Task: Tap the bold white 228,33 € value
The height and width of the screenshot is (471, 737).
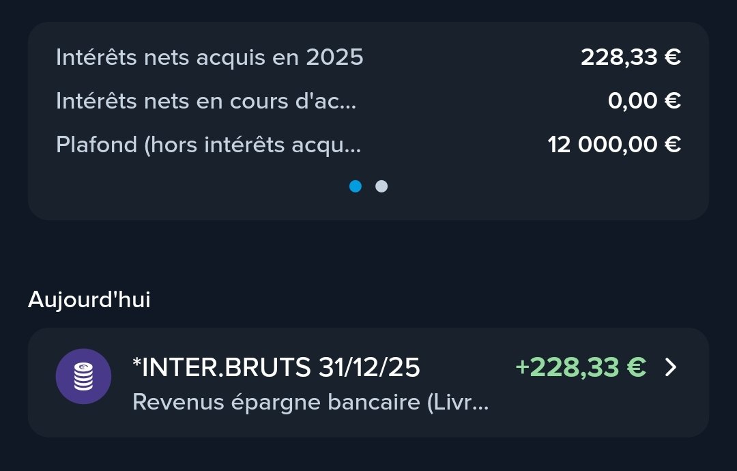Action: [631, 57]
